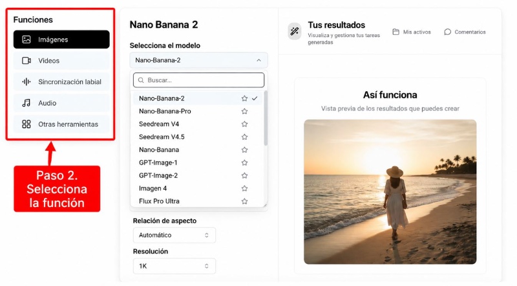Click "Vista previa de los resultados" subtitle
Screen dimensions: 517x286
(x=390, y=109)
